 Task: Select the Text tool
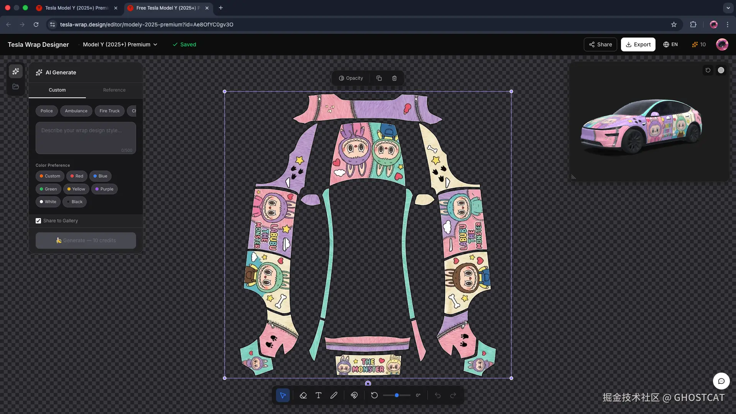coord(319,395)
